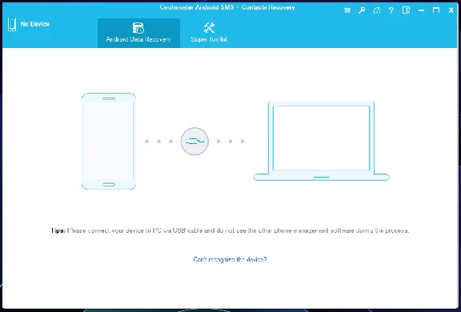Maximize the Coolmuster window

436,10
